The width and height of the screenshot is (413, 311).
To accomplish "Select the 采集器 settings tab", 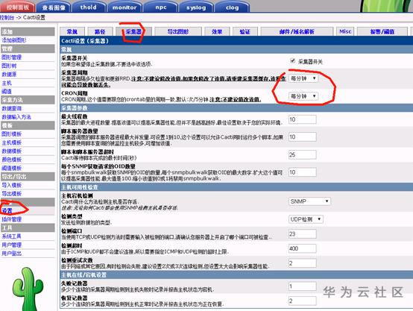I will click(x=133, y=31).
